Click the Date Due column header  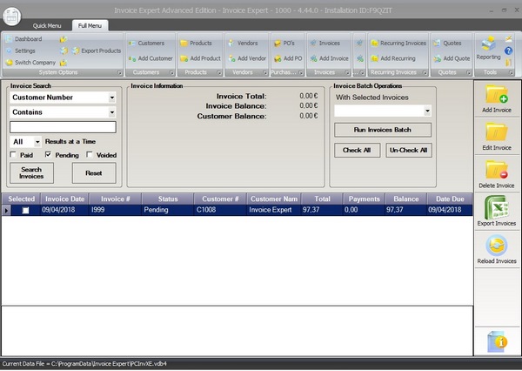[x=450, y=199]
